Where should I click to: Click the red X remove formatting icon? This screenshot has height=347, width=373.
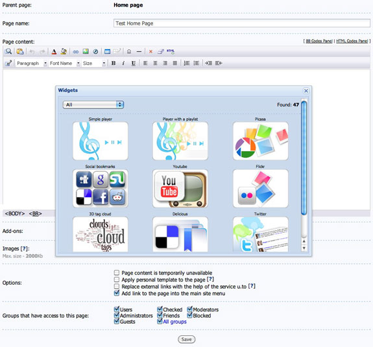tap(150, 51)
